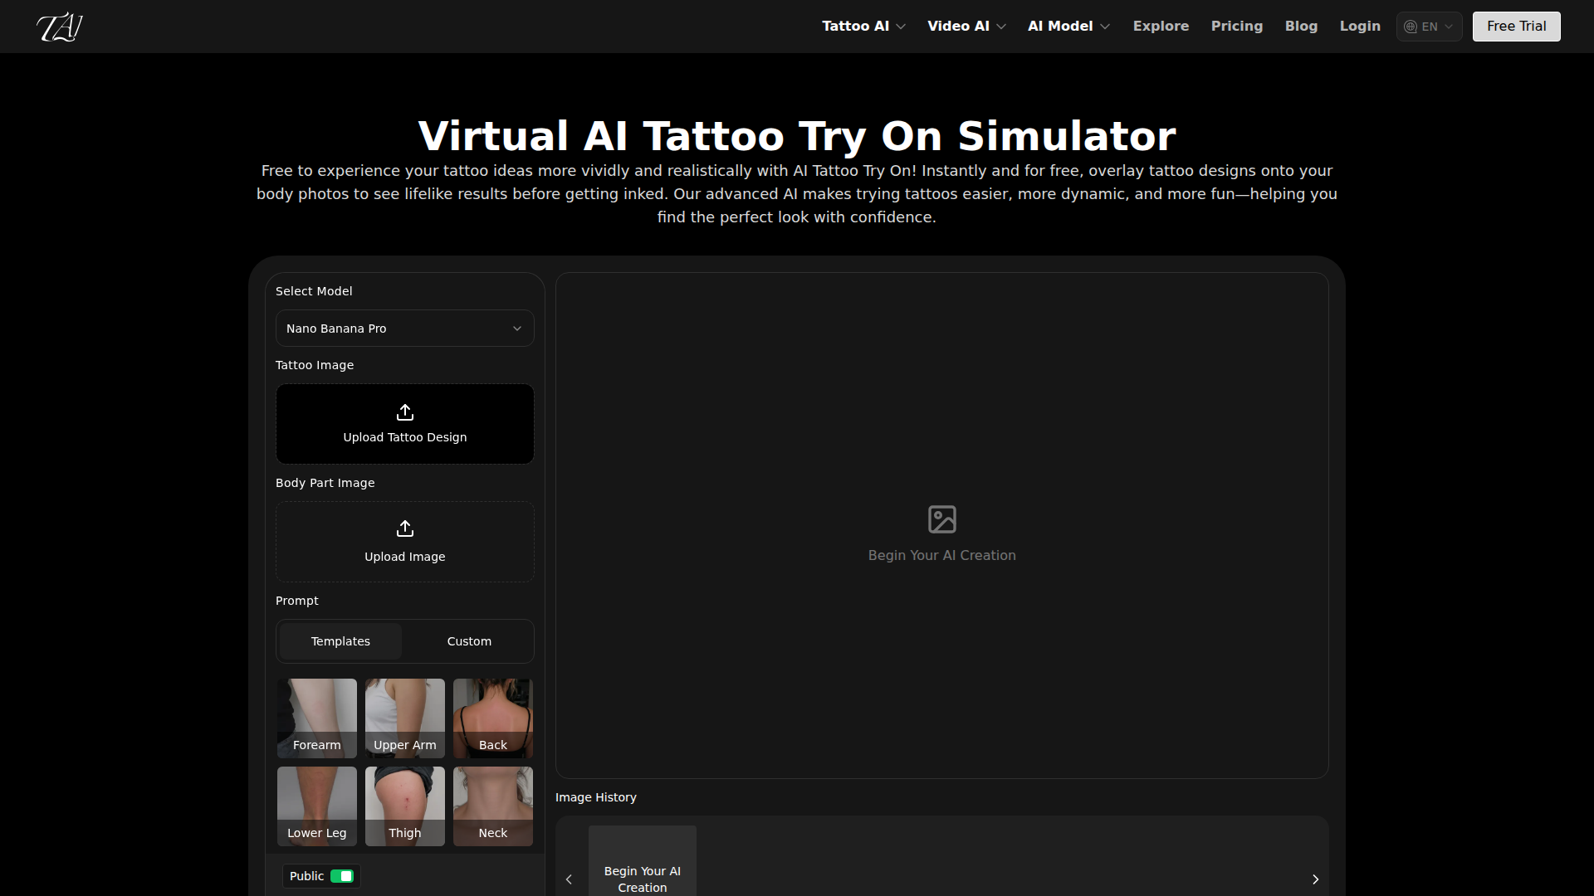The height and width of the screenshot is (896, 1594).
Task: Click the image placeholder icon in canvas
Action: tap(941, 519)
